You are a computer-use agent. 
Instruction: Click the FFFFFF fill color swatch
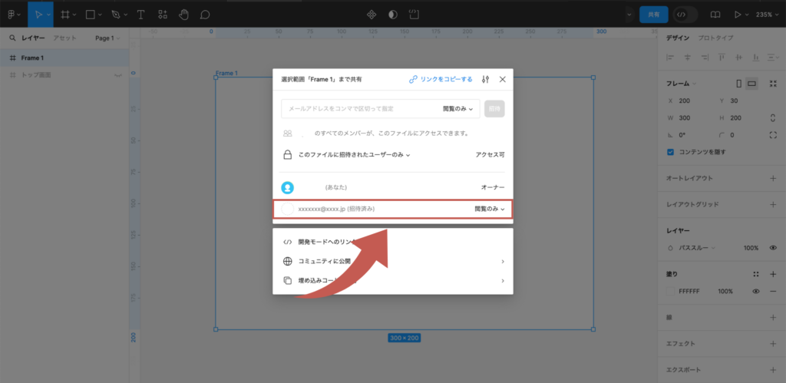[671, 292]
